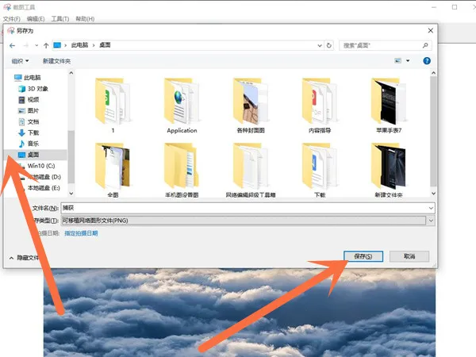This screenshot has height=357, width=476.
Task: Change the view layout icon
Action: pyautogui.click(x=397, y=61)
